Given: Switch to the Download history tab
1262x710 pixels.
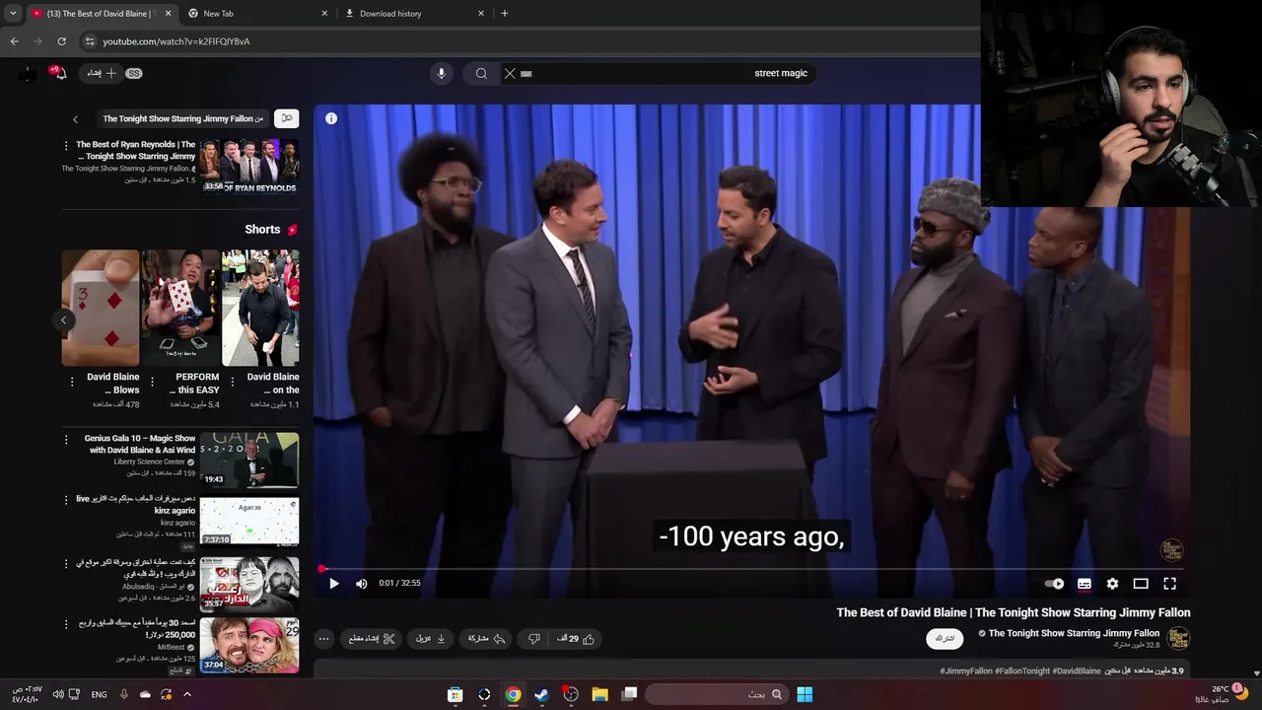Looking at the screenshot, I should point(414,14).
